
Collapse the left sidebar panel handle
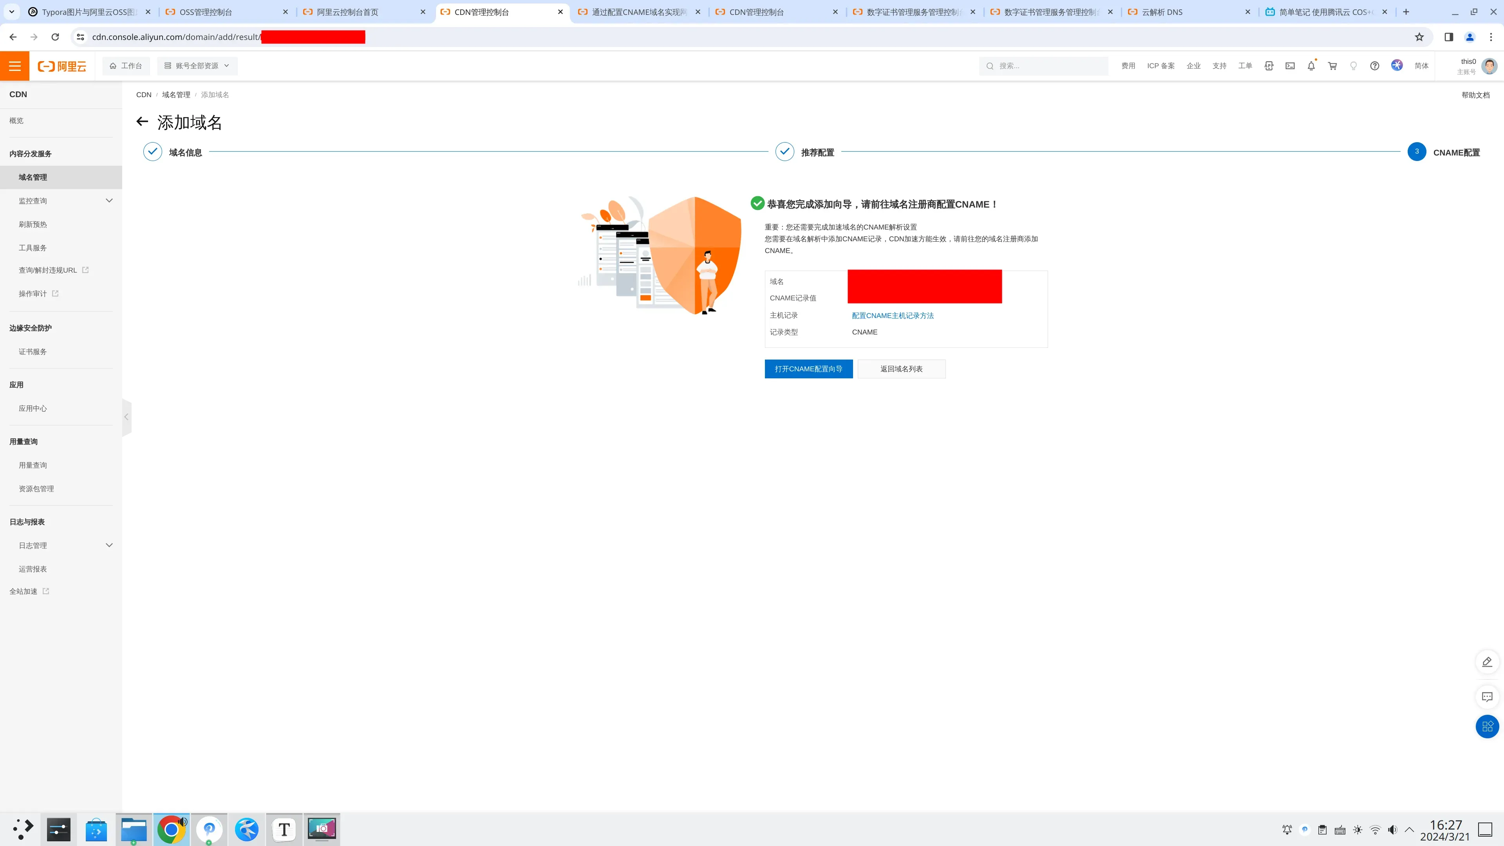pos(126,417)
